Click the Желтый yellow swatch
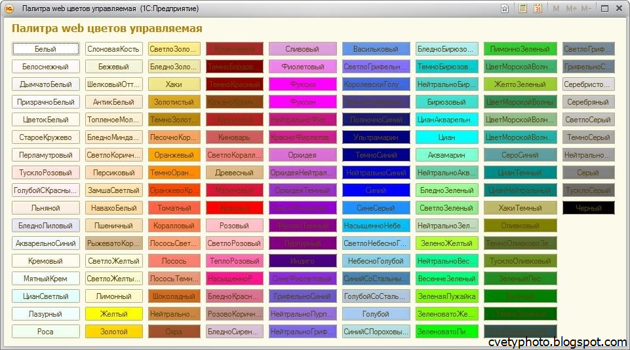Viewport: 630px width, 350px height. point(114,314)
